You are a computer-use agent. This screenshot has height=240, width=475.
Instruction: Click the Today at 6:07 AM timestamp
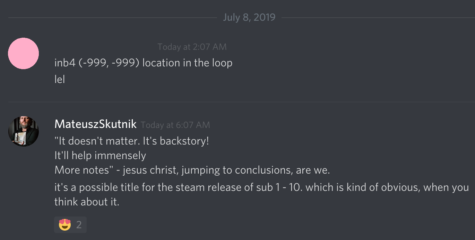click(175, 125)
